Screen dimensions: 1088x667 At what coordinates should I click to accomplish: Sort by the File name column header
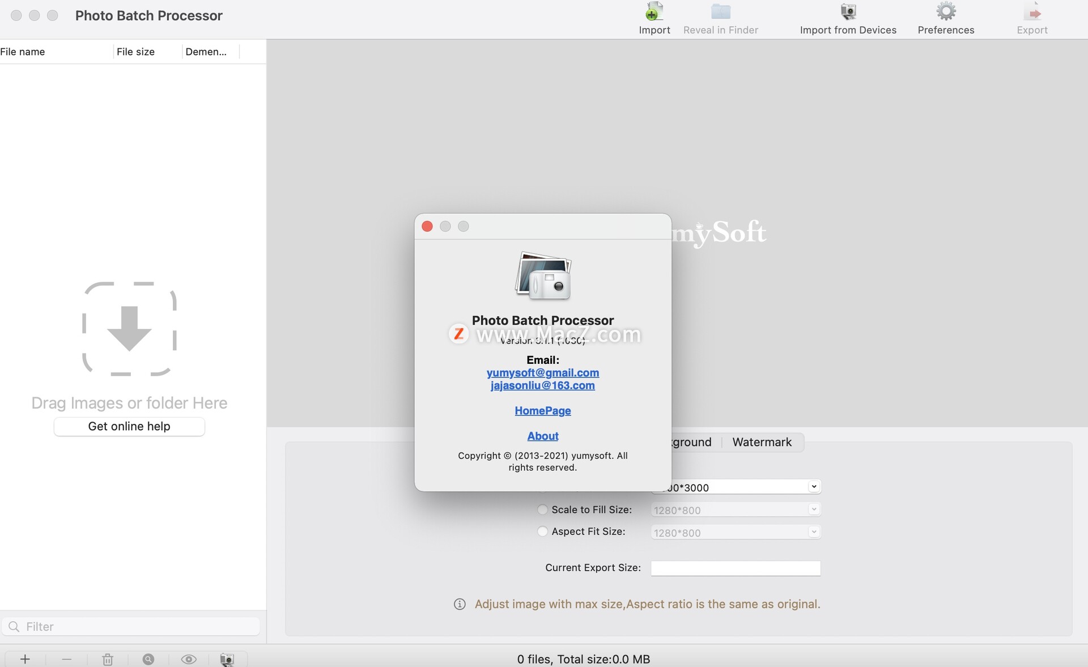(x=56, y=52)
